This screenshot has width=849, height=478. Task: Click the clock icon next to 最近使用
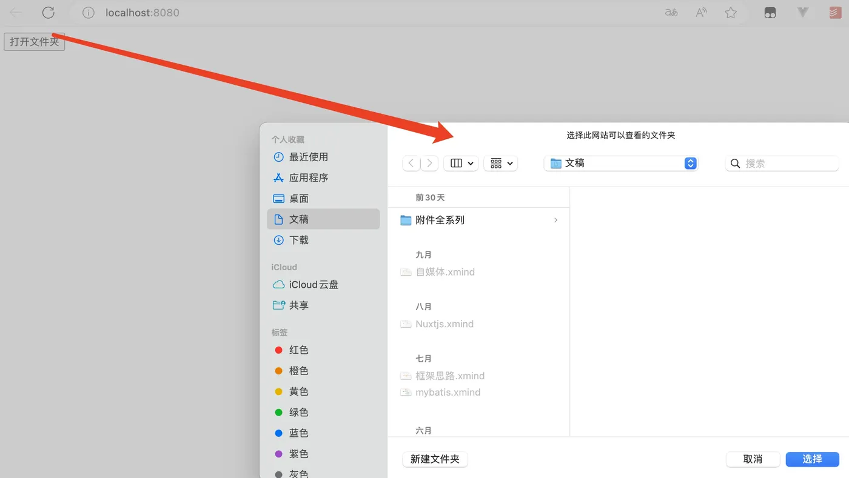click(278, 157)
